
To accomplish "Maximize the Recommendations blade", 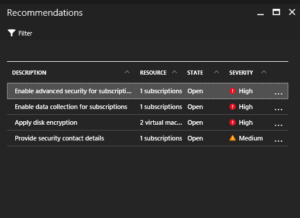I will [276, 12].
